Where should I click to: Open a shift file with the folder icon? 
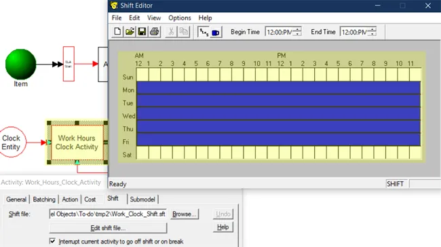(x=130, y=31)
